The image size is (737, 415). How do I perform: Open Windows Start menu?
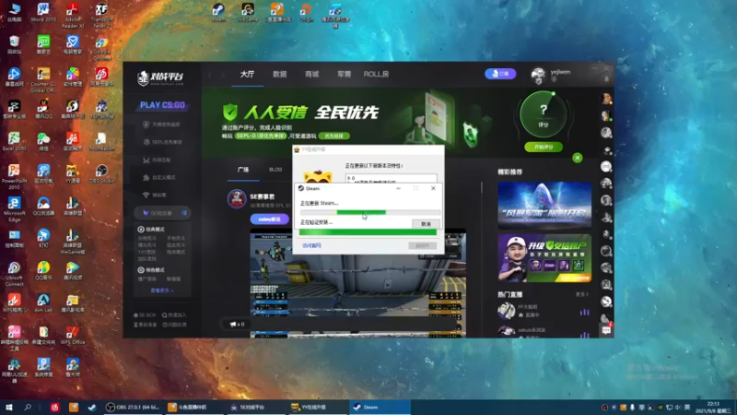(x=8, y=407)
